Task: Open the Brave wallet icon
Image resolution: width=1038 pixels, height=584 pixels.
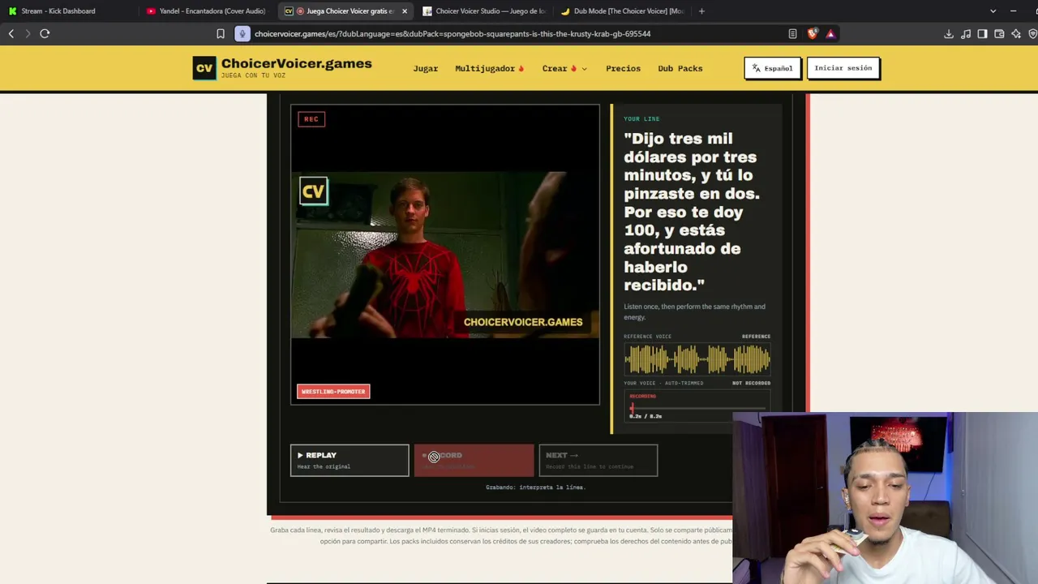Action: click(999, 34)
